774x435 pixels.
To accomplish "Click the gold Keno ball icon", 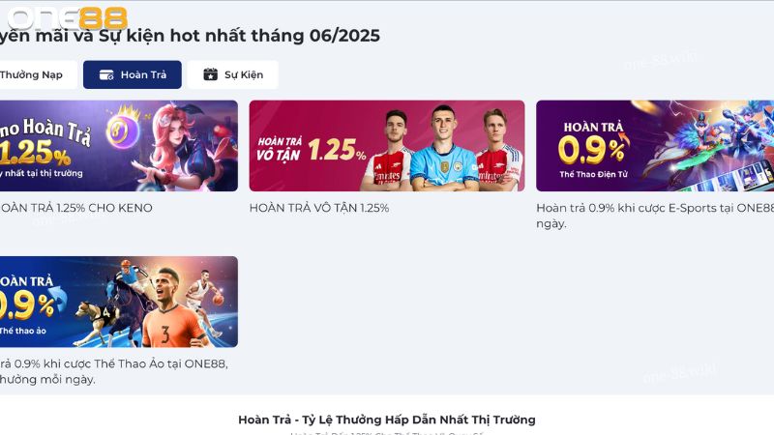I will pyautogui.click(x=122, y=130).
